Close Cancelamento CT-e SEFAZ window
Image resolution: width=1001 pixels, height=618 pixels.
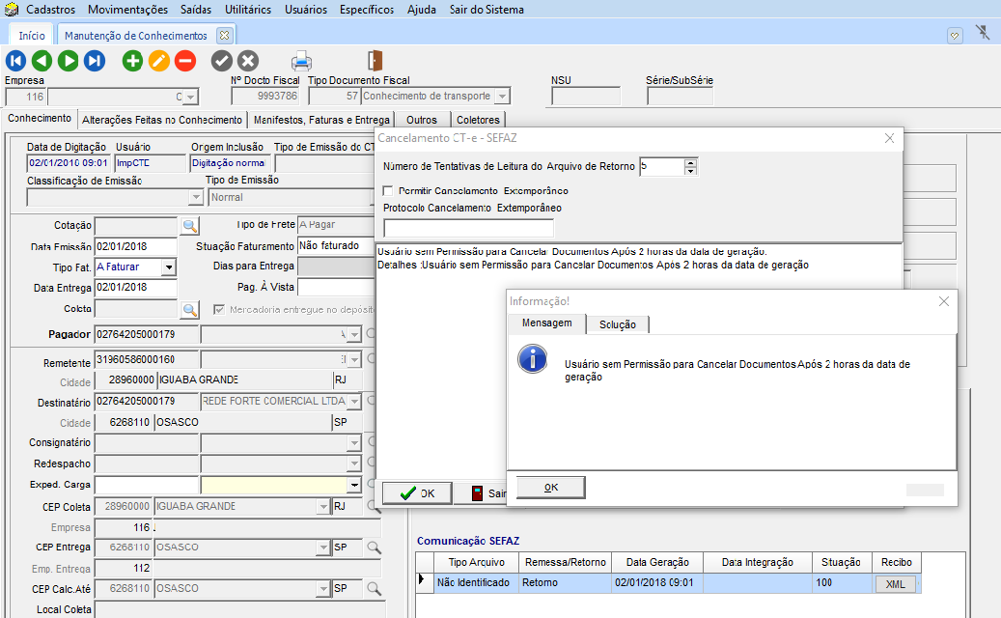pyautogui.click(x=889, y=138)
